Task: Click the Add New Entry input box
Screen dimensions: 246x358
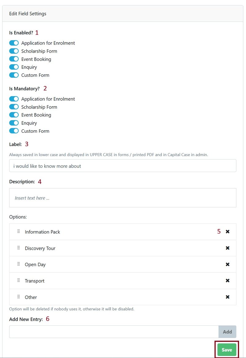Action: pos(114,332)
